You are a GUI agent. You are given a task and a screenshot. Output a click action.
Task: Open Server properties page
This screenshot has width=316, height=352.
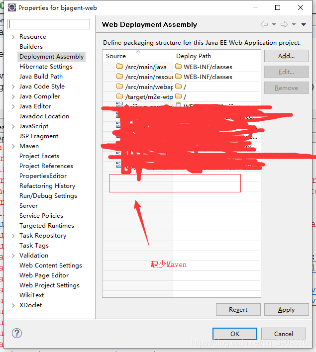(28, 206)
